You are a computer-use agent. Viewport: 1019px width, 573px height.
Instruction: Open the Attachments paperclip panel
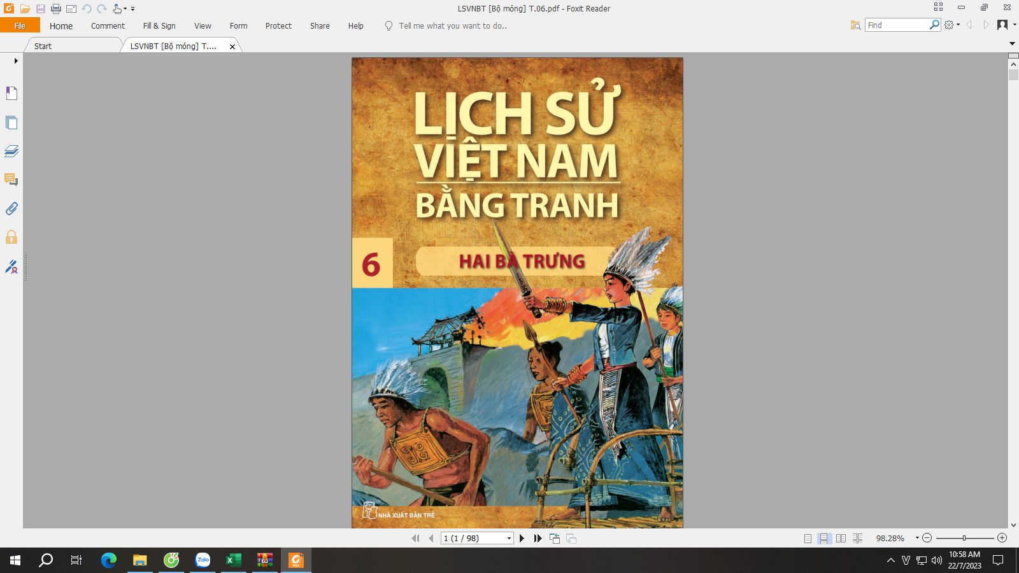click(x=11, y=209)
